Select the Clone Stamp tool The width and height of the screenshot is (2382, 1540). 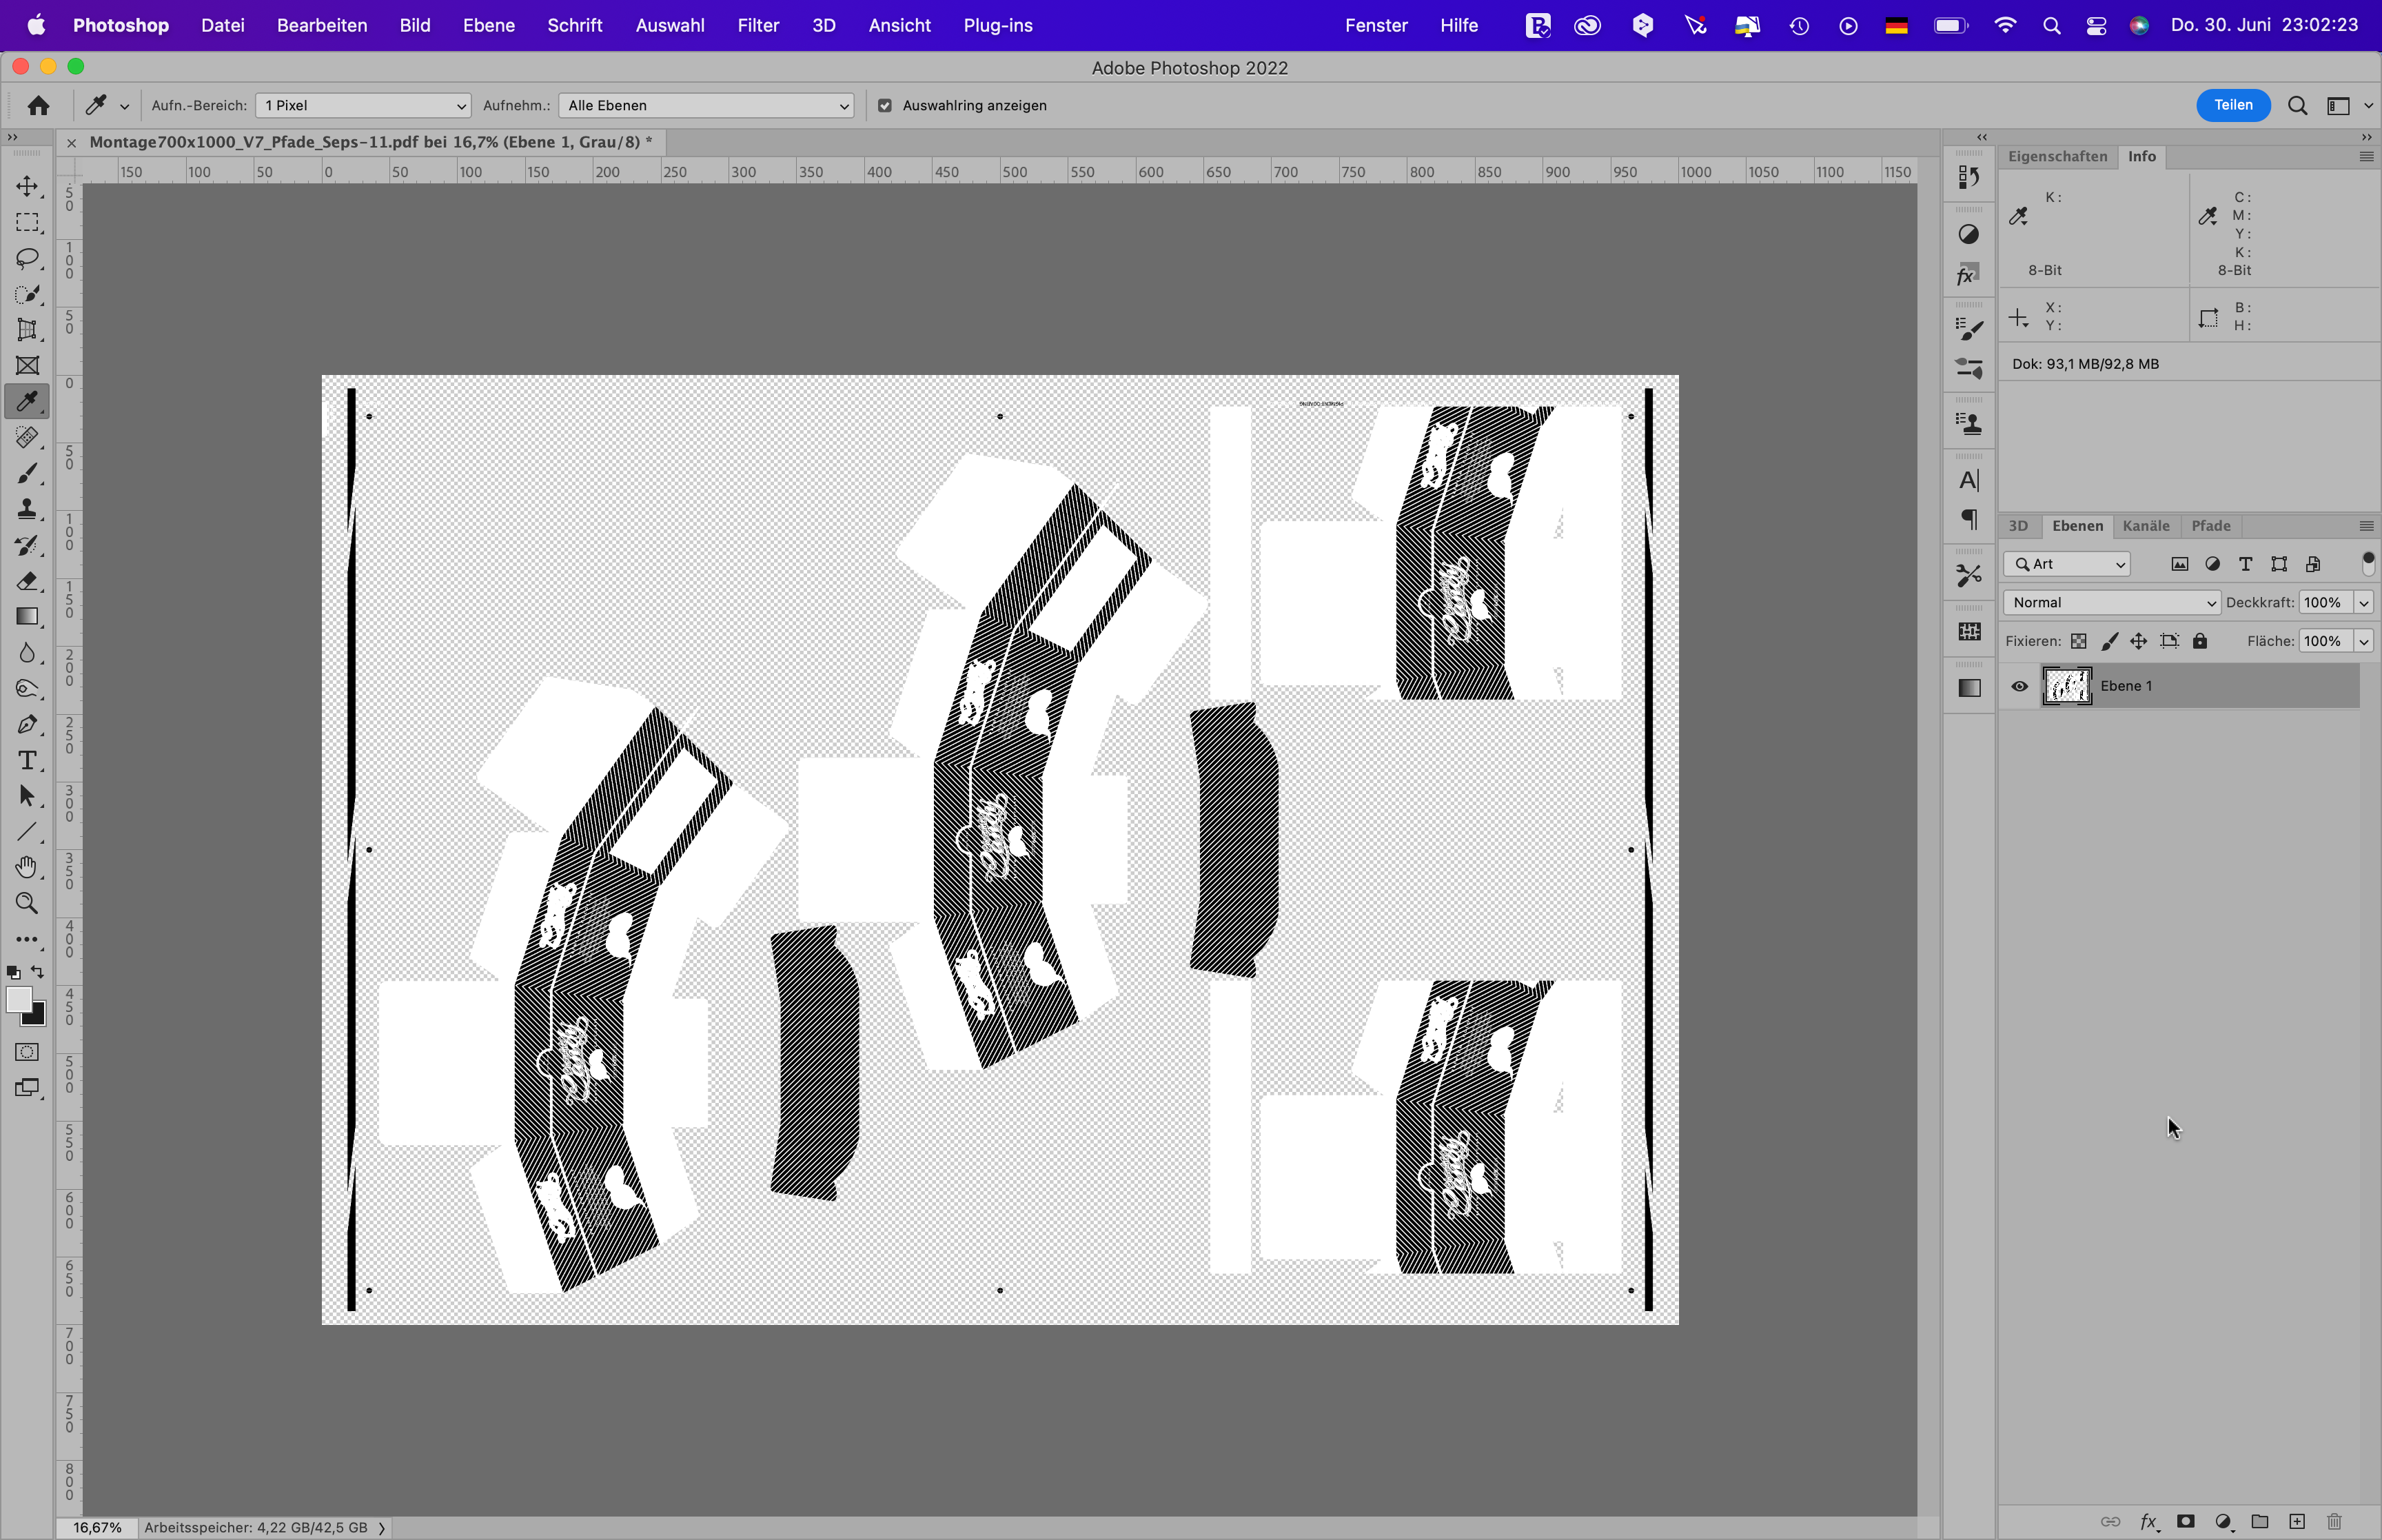coord(27,509)
